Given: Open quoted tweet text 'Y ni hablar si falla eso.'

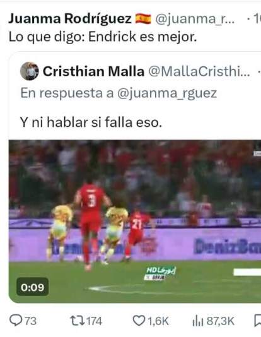Looking at the screenshot, I should pos(91,122).
